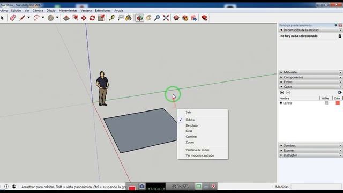Screen dimensions: 343x193
Task: Click the user credits status icon
Action: [14, 187]
